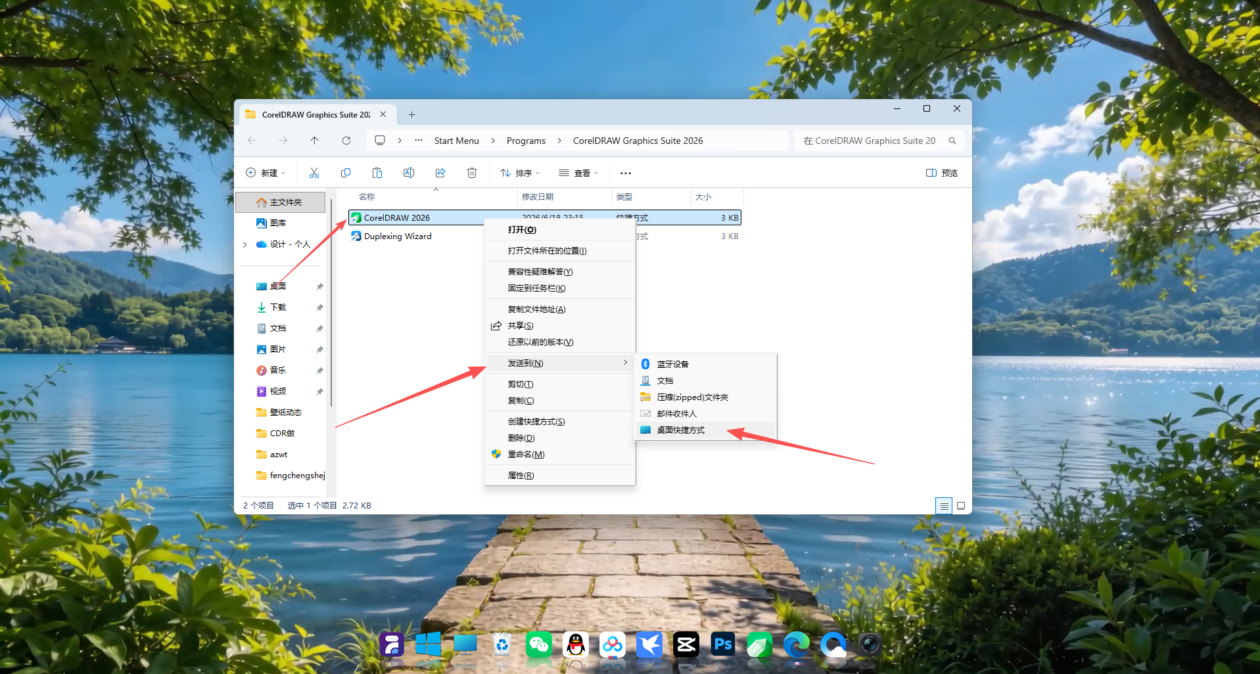
Task: Select 打开文件所在的位置(I) in context menu
Action: [x=560, y=251]
